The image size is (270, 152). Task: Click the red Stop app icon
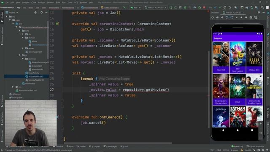click(204, 8)
